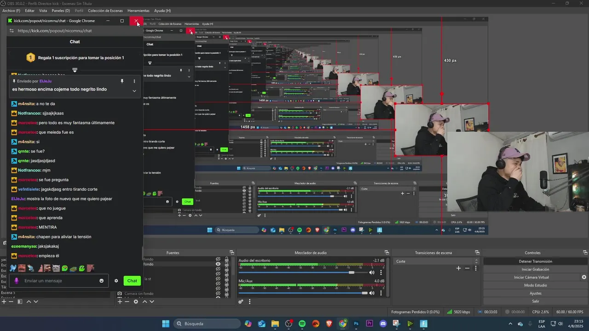Add a new source in Fuentes
Screen dimensions: 589x331
point(120,302)
